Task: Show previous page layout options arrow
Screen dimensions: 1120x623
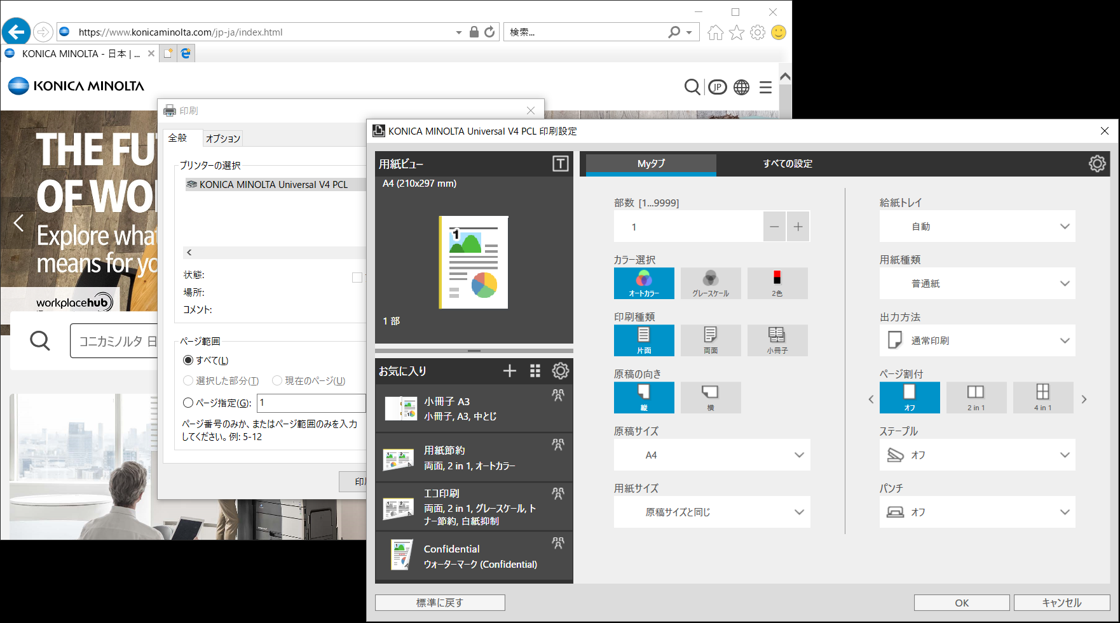Action: pos(871,399)
